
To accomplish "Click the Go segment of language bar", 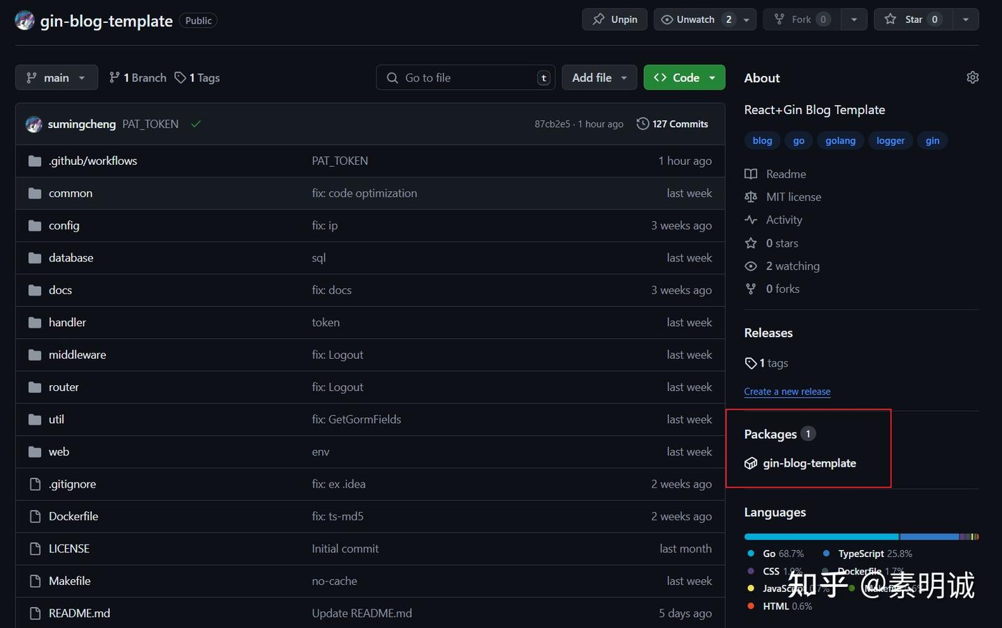I will pos(821,537).
